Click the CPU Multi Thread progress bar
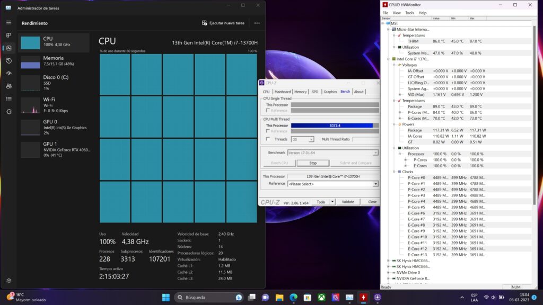The height and width of the screenshot is (305, 543). [335, 125]
